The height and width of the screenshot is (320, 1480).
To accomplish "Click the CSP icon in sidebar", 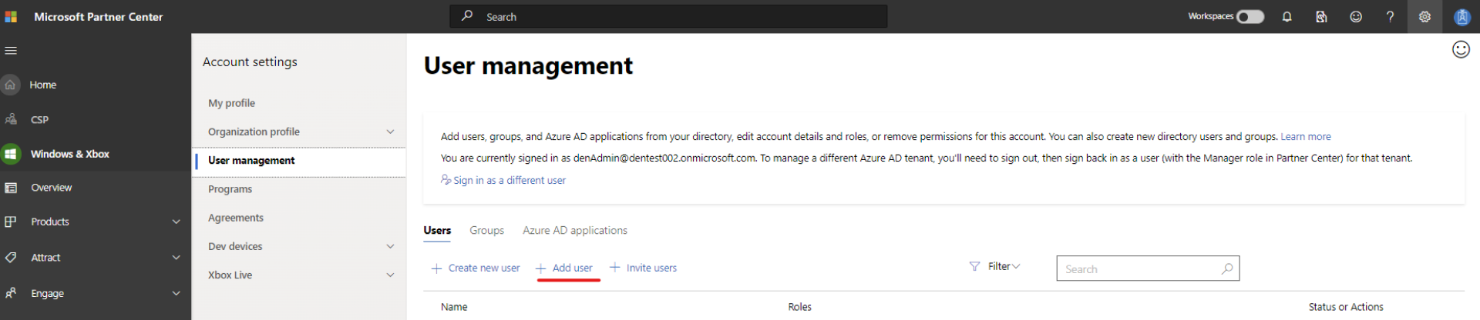I will tap(11, 119).
